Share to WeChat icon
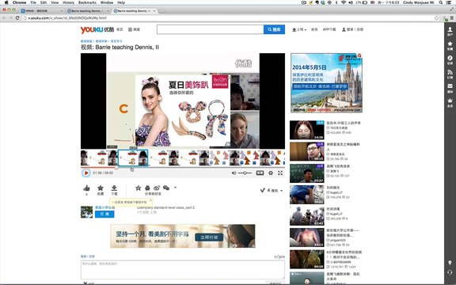This screenshot has height=285, width=456. [166, 188]
